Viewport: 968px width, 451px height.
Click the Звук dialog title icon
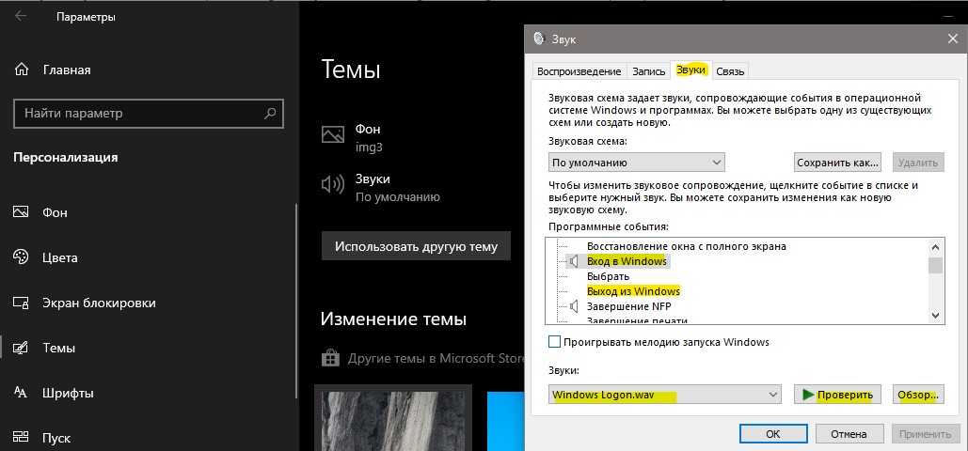point(539,39)
